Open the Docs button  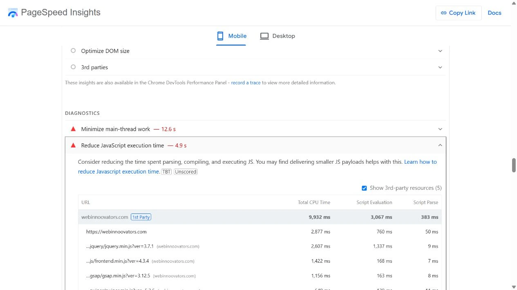tap(495, 13)
